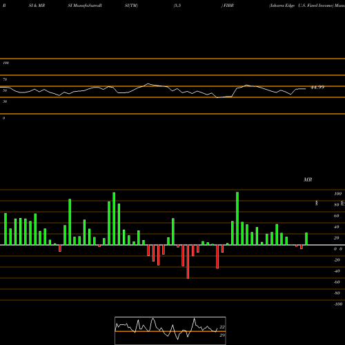The width and height of the screenshot is (345, 345).
Task: Click the -80 label on MR axis
Action: (337, 293)
